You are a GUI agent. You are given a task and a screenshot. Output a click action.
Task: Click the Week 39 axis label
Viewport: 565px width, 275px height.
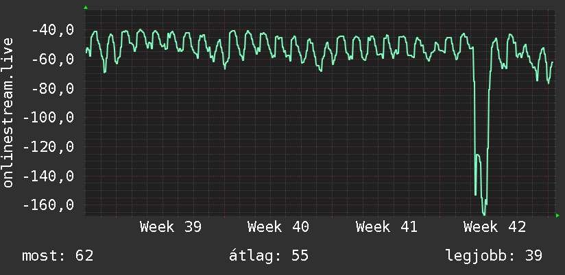[x=171, y=227]
